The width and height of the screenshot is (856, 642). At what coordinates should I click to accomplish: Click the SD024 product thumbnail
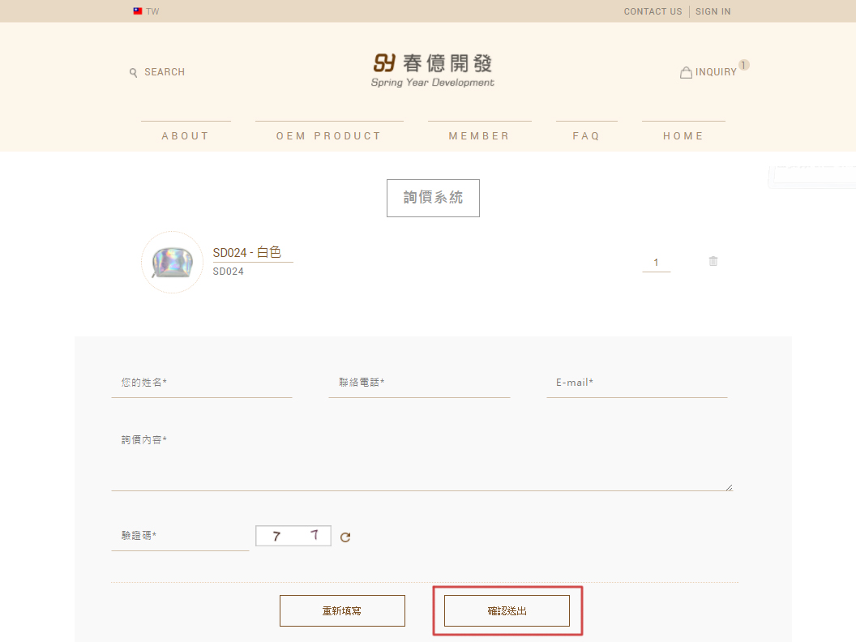tap(172, 262)
